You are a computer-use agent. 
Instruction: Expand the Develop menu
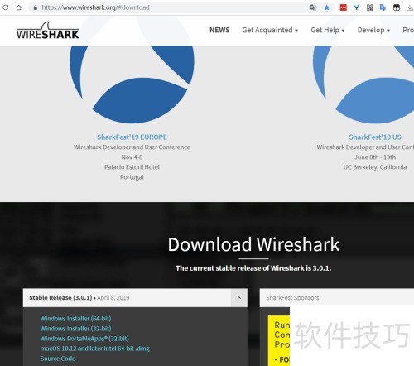(x=373, y=30)
